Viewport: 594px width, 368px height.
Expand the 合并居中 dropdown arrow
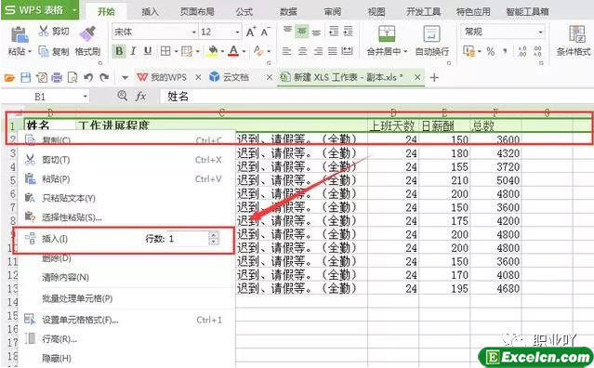pos(405,51)
